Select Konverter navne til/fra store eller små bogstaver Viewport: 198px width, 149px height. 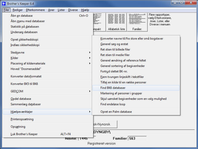pos(136,39)
